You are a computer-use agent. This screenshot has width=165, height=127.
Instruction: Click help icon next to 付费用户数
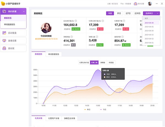126,21
